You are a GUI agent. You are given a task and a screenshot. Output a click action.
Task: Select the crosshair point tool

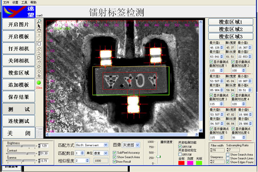point(39,35)
